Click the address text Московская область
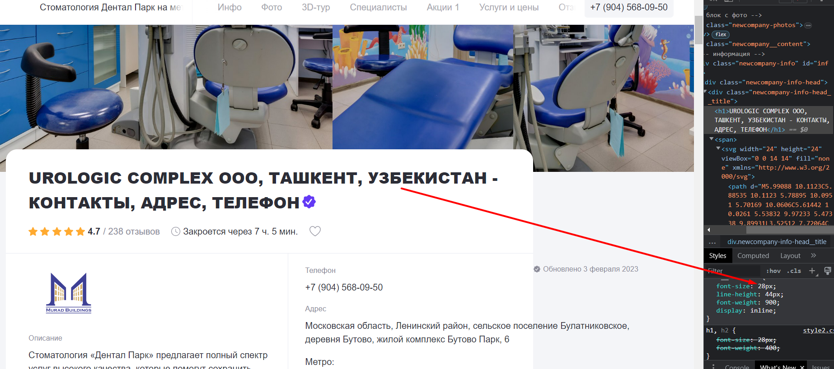 pyautogui.click(x=467, y=332)
